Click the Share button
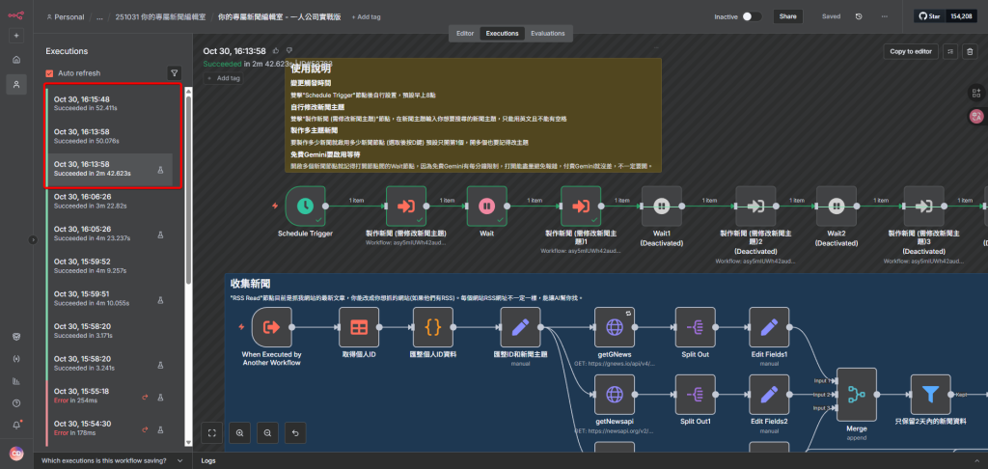The height and width of the screenshot is (469, 988). pos(787,16)
